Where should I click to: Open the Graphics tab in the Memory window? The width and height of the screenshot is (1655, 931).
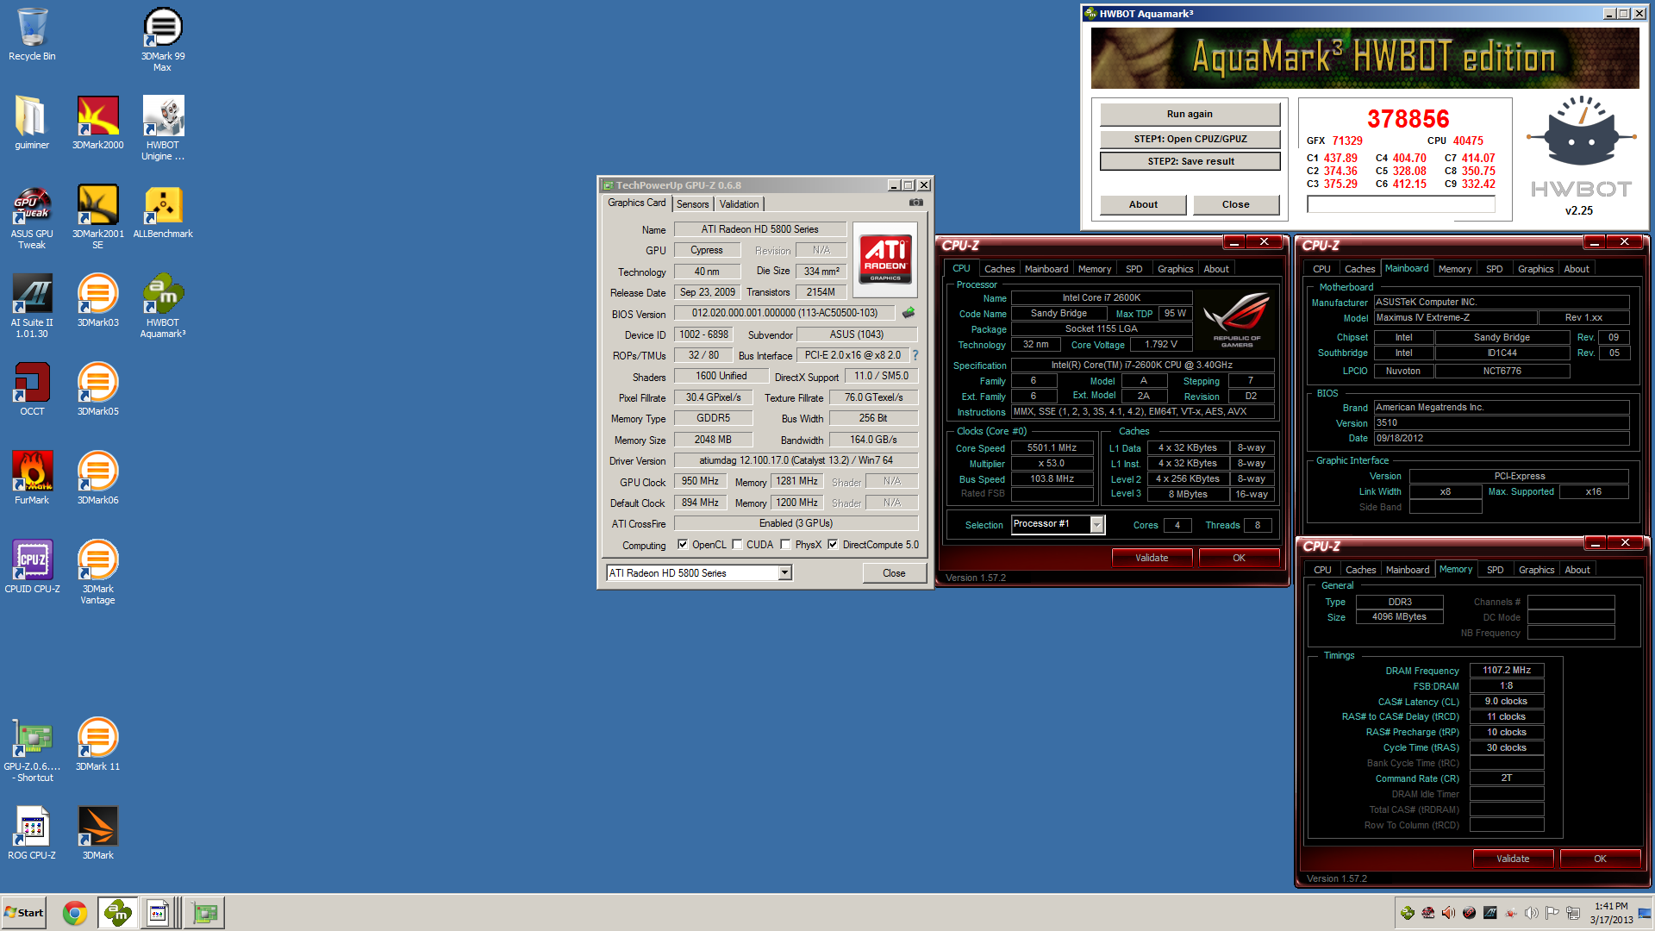point(1536,570)
